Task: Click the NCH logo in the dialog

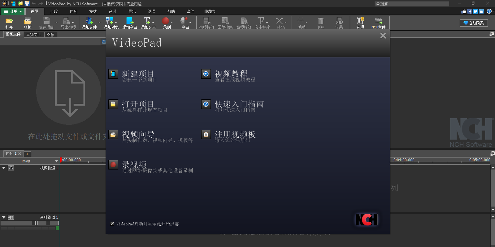Action: pyautogui.click(x=367, y=220)
